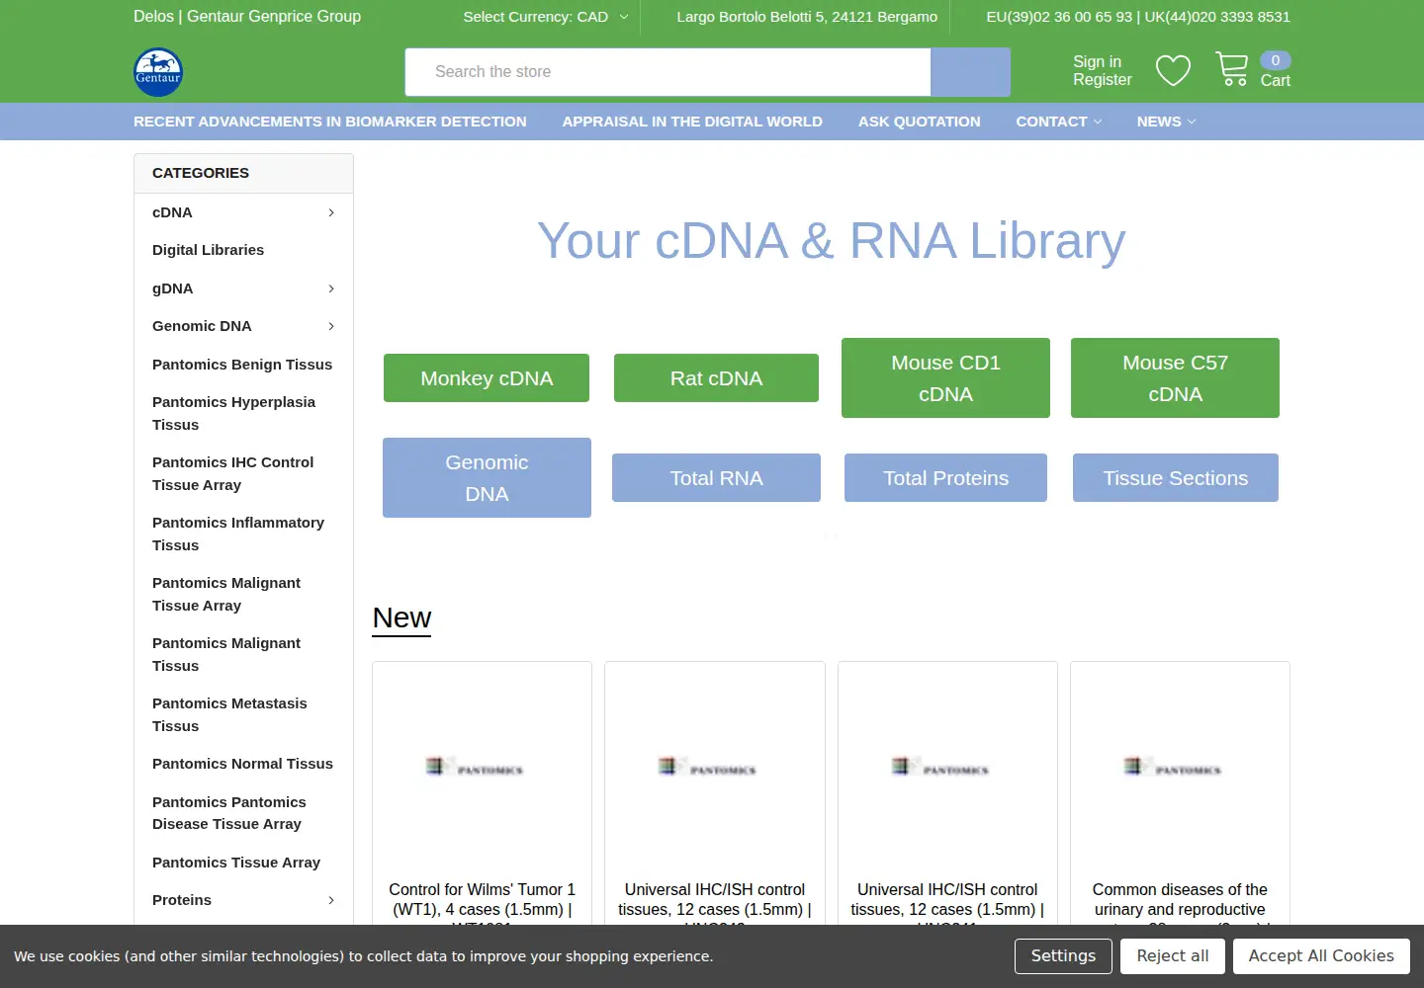1424x988 pixels.
Task: Expand the gDNA category chevron
Action: [331, 288]
